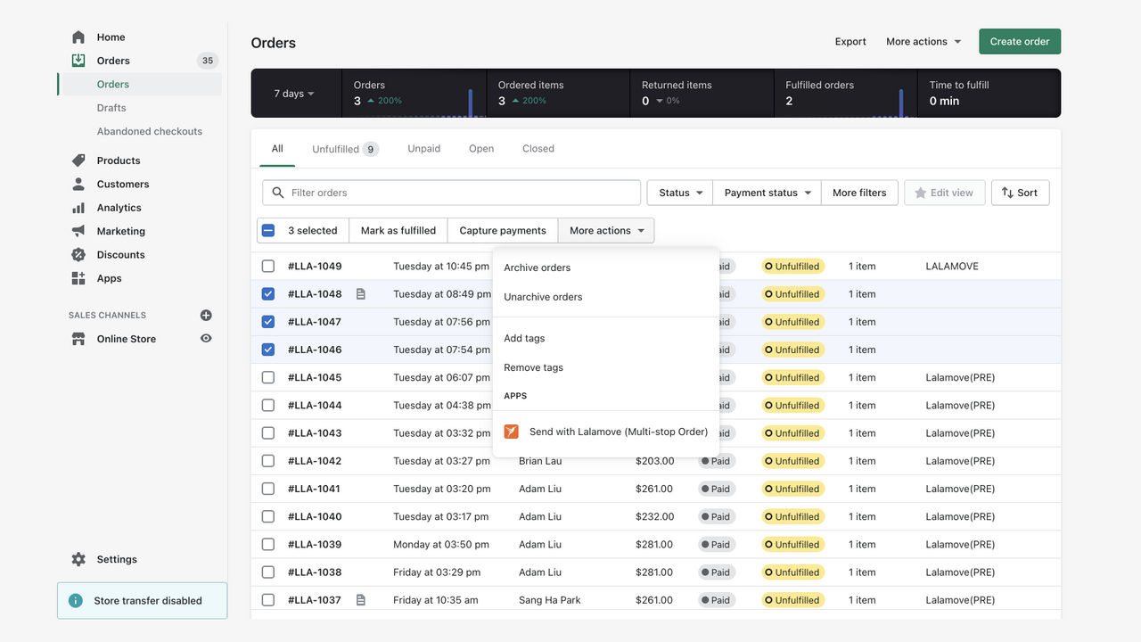Open the note icon on order LLA-1048
Image resolution: width=1141 pixels, height=642 pixels.
point(360,293)
